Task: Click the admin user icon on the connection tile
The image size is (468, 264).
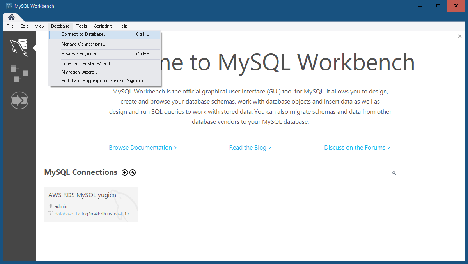Action: tap(51, 206)
